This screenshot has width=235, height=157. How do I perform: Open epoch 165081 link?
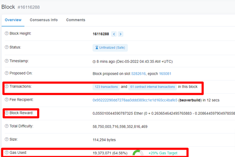coord(165,74)
